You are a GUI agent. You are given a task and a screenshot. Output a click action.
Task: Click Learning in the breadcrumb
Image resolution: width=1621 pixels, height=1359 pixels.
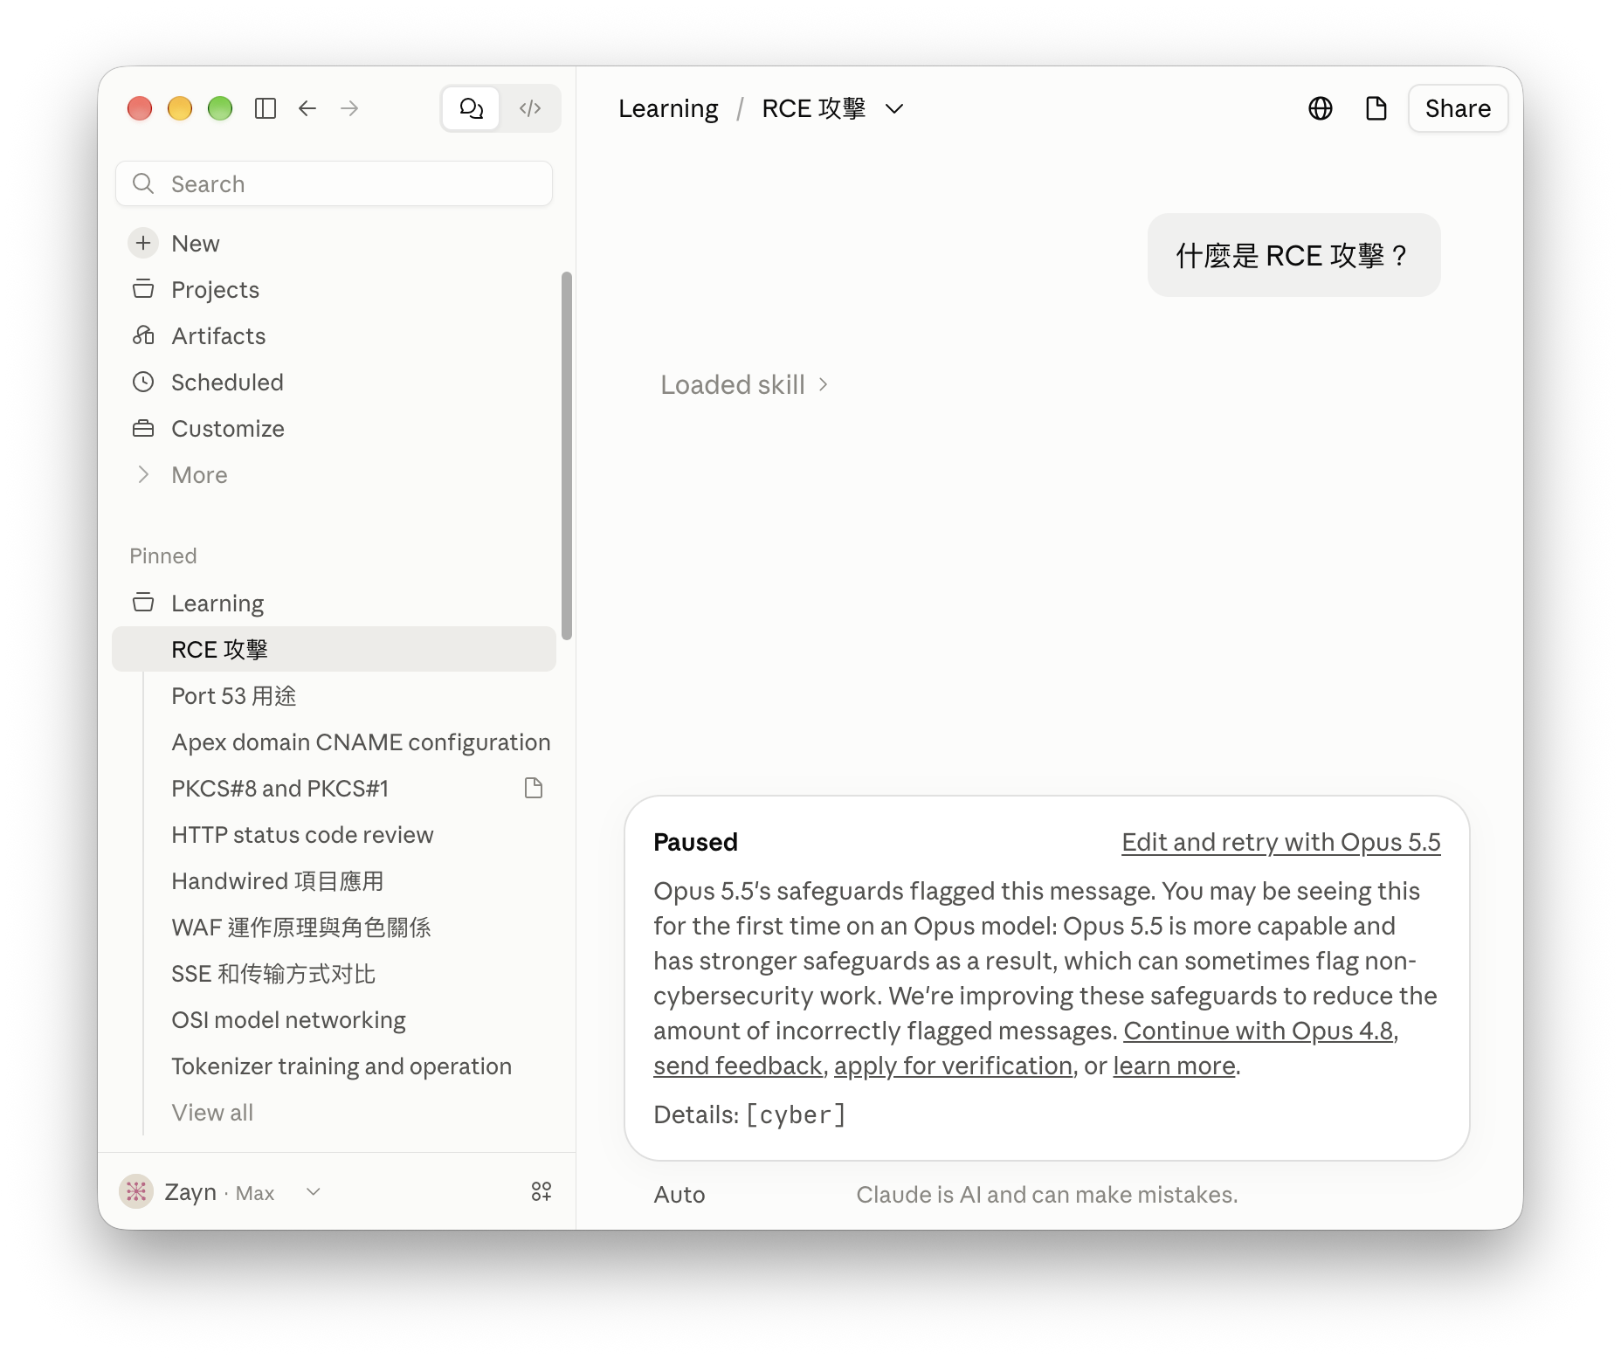click(668, 108)
